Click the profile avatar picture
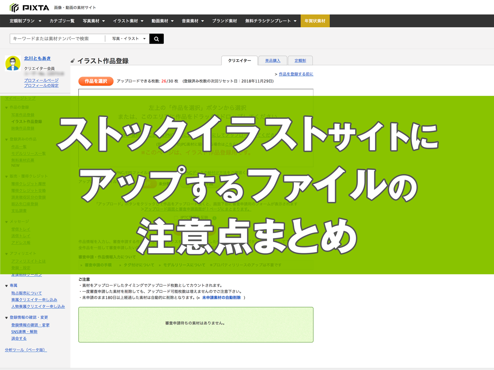The width and height of the screenshot is (494, 370). (x=13, y=63)
